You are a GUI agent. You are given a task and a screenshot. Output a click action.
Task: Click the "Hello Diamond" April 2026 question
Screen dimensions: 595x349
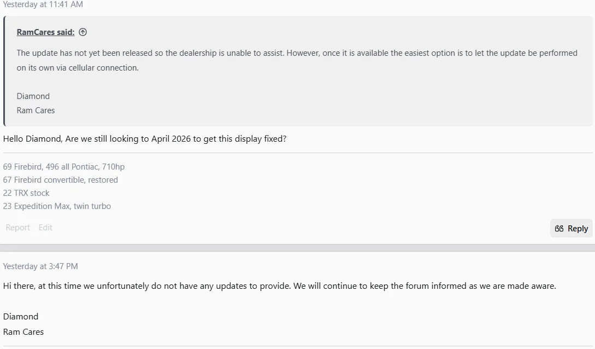145,139
